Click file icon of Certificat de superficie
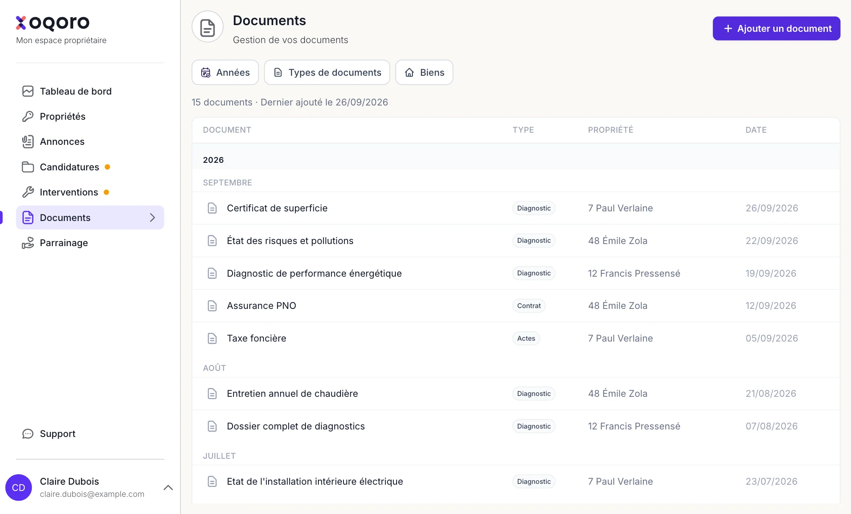 [x=212, y=208]
